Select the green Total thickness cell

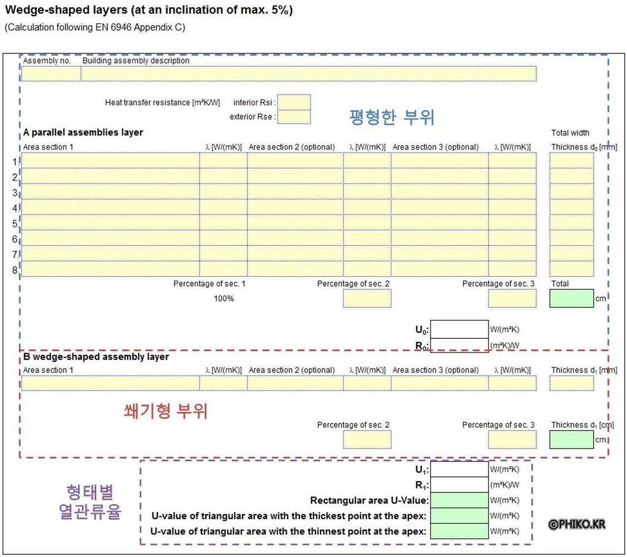click(x=571, y=299)
